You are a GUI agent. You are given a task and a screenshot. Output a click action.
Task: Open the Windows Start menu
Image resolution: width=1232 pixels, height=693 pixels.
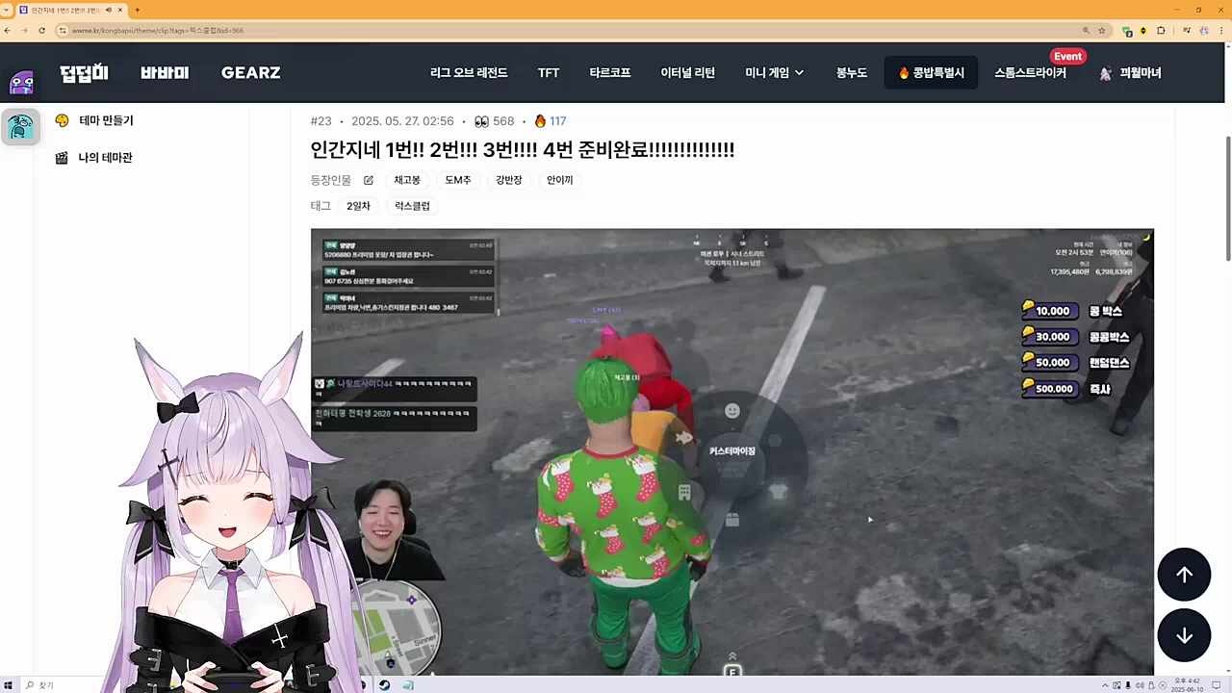[x=8, y=685]
